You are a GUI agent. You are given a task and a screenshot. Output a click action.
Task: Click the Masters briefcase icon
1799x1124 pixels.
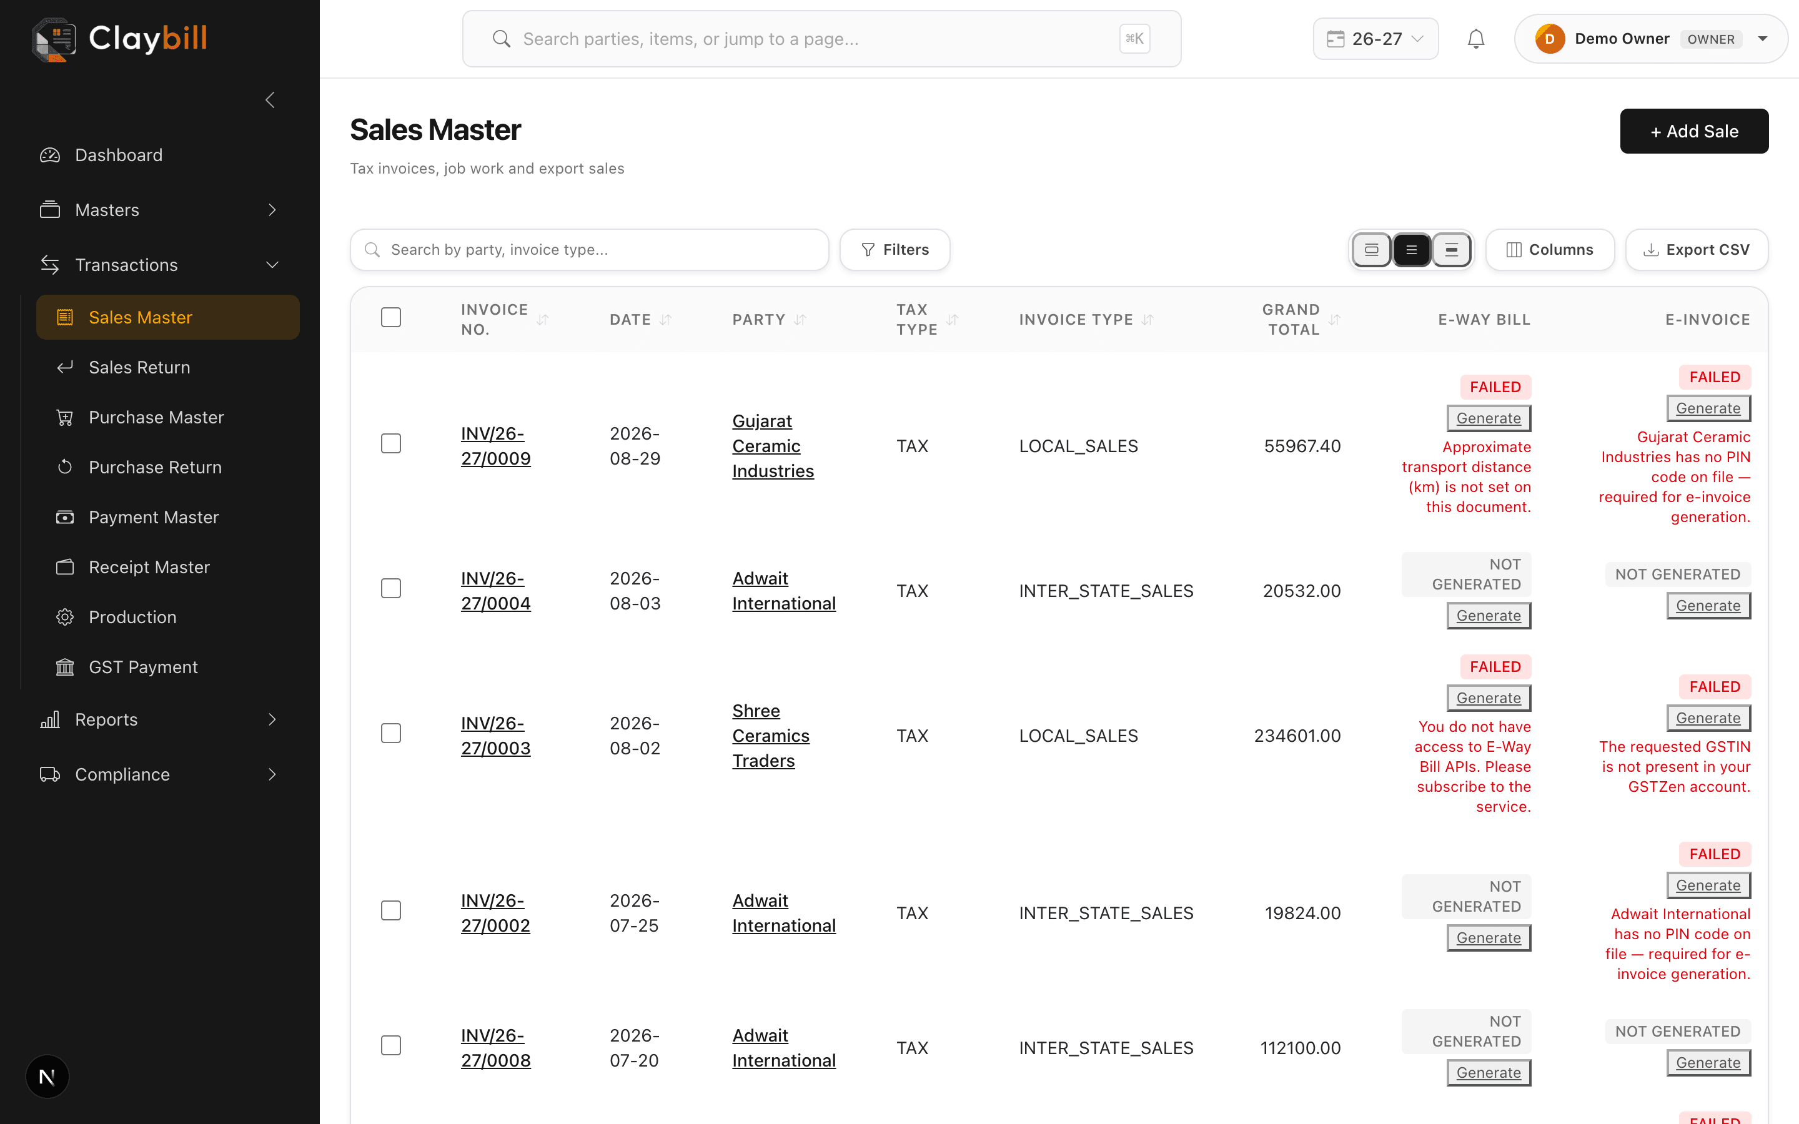click(50, 210)
